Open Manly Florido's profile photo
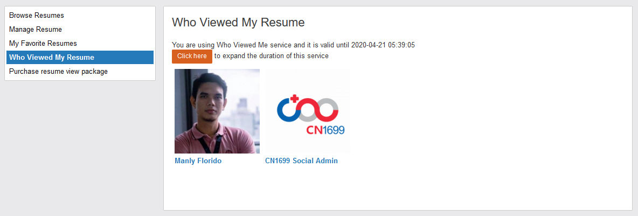Screen dimensions: 638x216 pyautogui.click(x=217, y=111)
